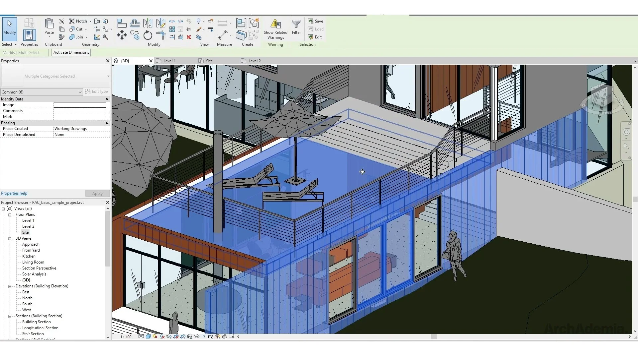Click the Activate Dimensions button
Viewport: 638px width, 358px height.
(x=71, y=52)
